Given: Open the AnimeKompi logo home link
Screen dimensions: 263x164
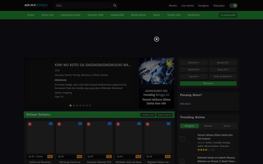Looking at the screenshot, I should point(36,5).
